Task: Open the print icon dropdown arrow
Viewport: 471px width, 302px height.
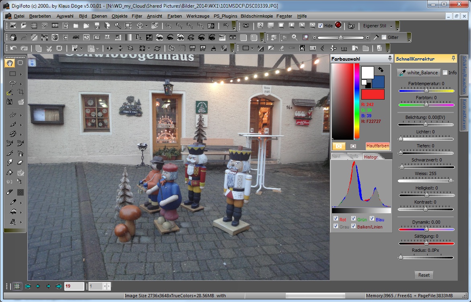Action: pyautogui.click(x=146, y=26)
